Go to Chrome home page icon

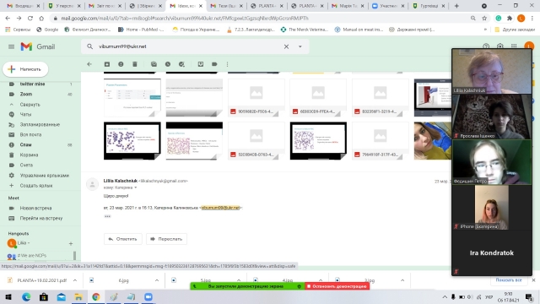41,18
